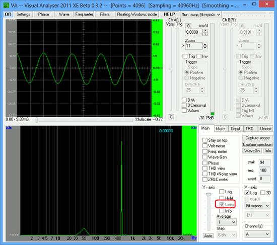Open Filters from the toolbar
The image size is (277, 245).
pos(105,14)
